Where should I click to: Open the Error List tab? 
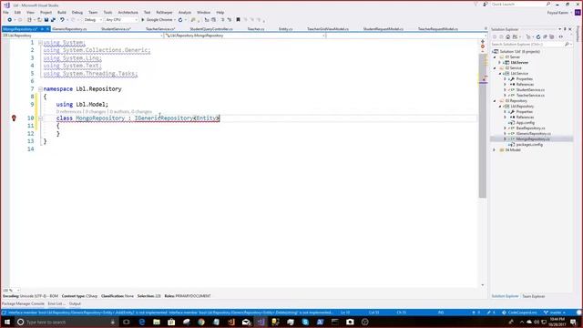[x=56, y=303]
